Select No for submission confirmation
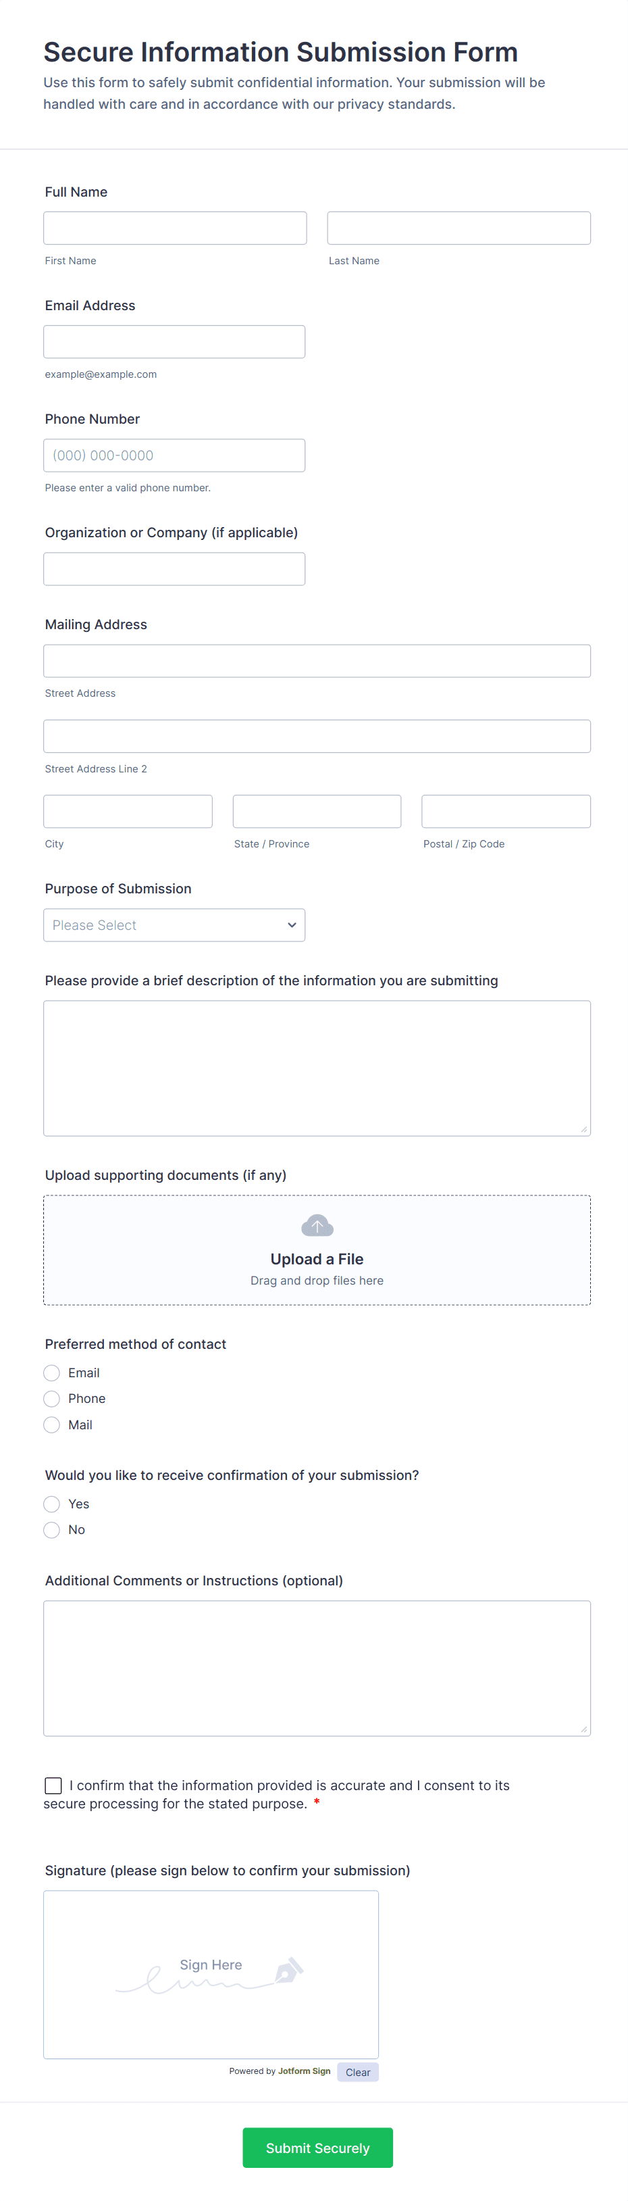 [x=52, y=1529]
